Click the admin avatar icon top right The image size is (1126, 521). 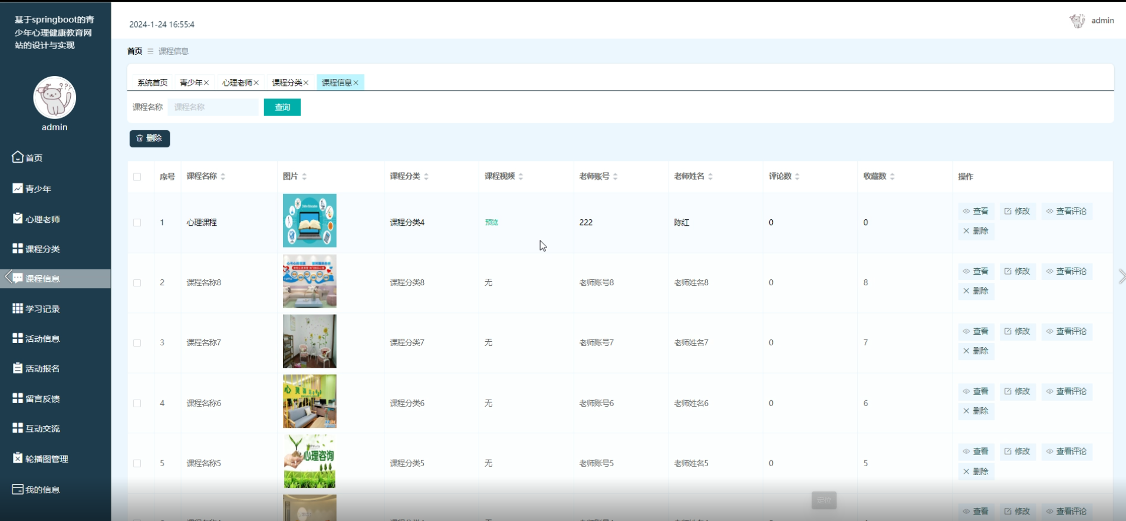1077,21
